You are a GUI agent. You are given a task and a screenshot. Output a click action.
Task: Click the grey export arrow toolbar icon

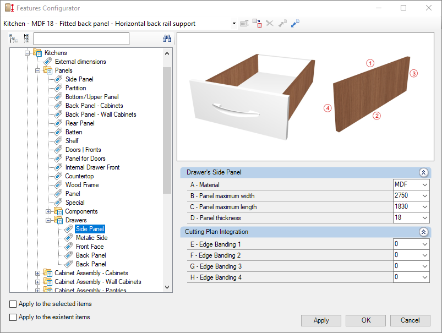pyautogui.click(x=282, y=24)
